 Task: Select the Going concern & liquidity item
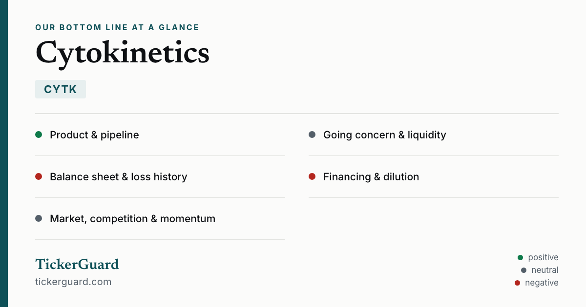pyautogui.click(x=434, y=135)
